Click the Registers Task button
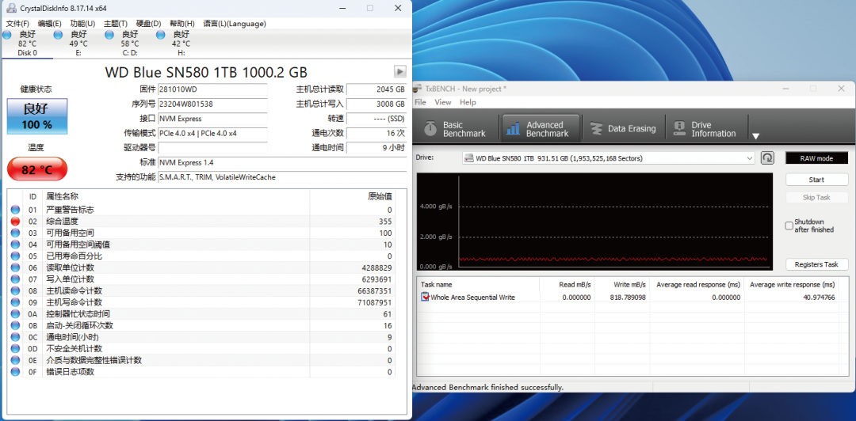Viewport: 856px width, 421px height. pyautogui.click(x=816, y=264)
